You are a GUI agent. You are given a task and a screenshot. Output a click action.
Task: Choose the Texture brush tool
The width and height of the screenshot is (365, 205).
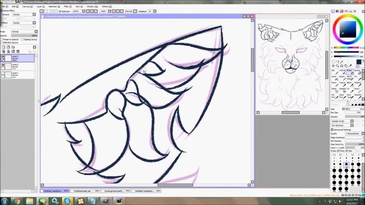click(342, 84)
